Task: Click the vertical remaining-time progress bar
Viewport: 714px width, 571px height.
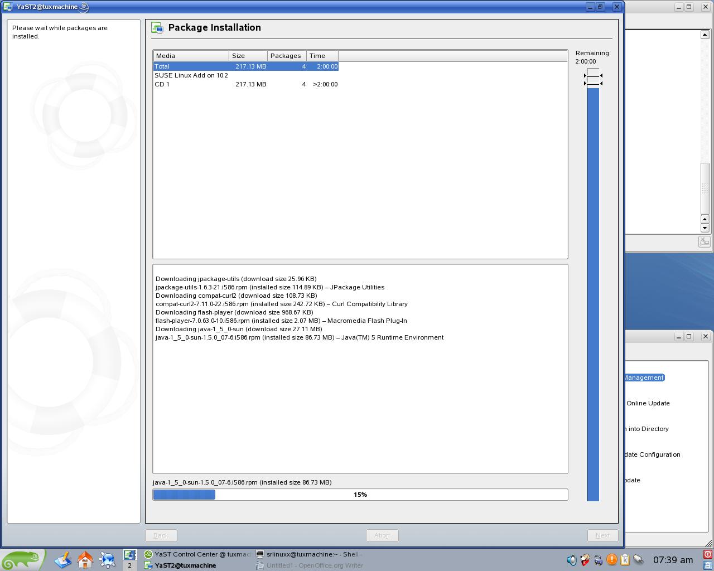Action: [x=593, y=294]
